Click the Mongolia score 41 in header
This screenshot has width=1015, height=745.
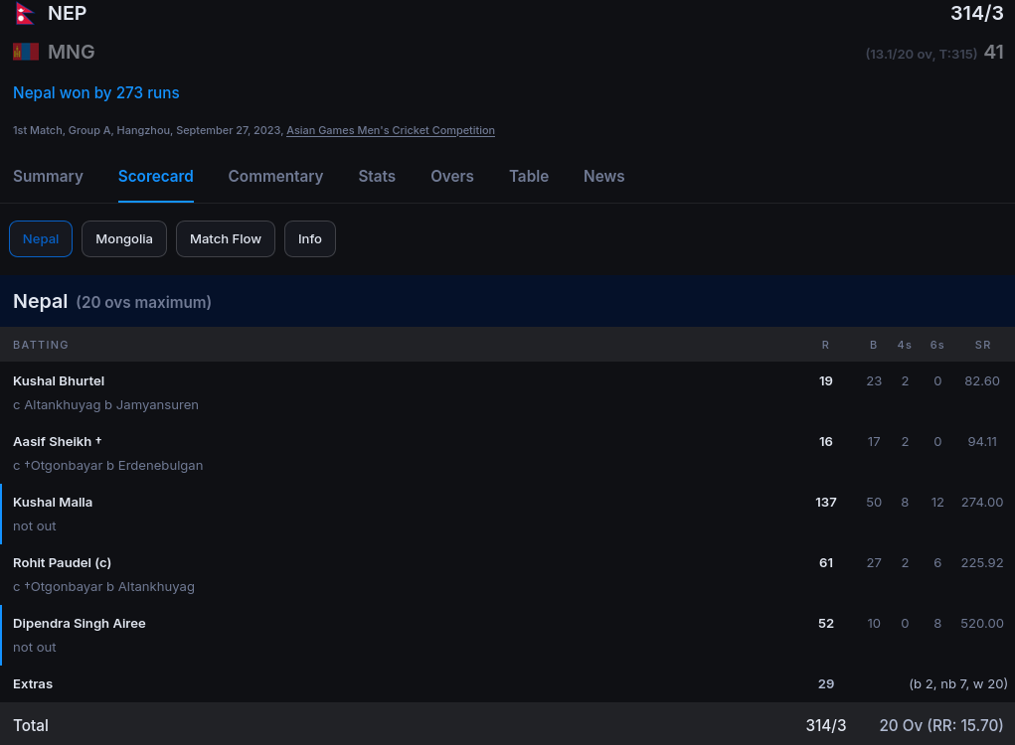pos(994,52)
